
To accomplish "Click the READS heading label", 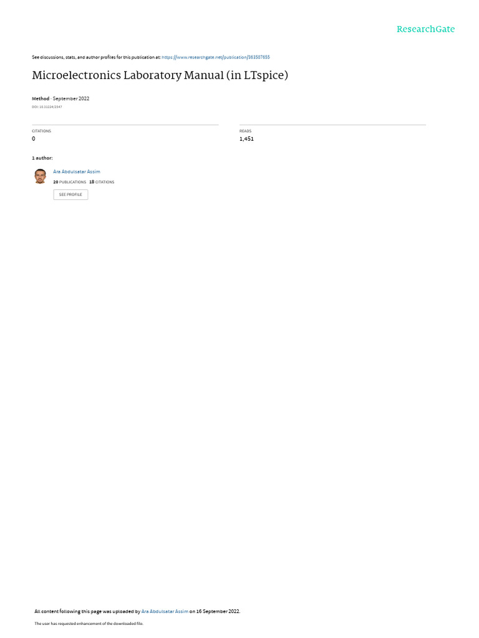I will 245,131.
